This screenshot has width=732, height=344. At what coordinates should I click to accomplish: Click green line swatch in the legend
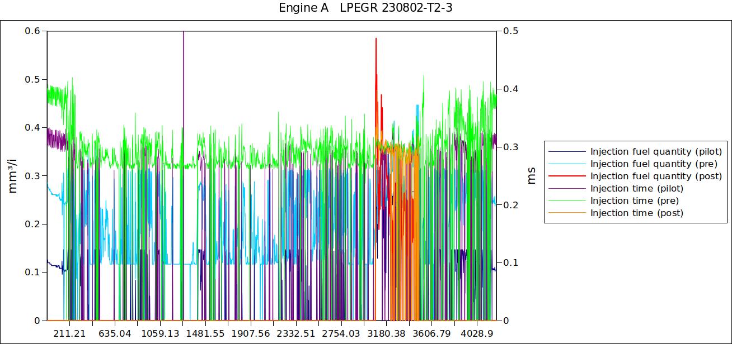567,200
